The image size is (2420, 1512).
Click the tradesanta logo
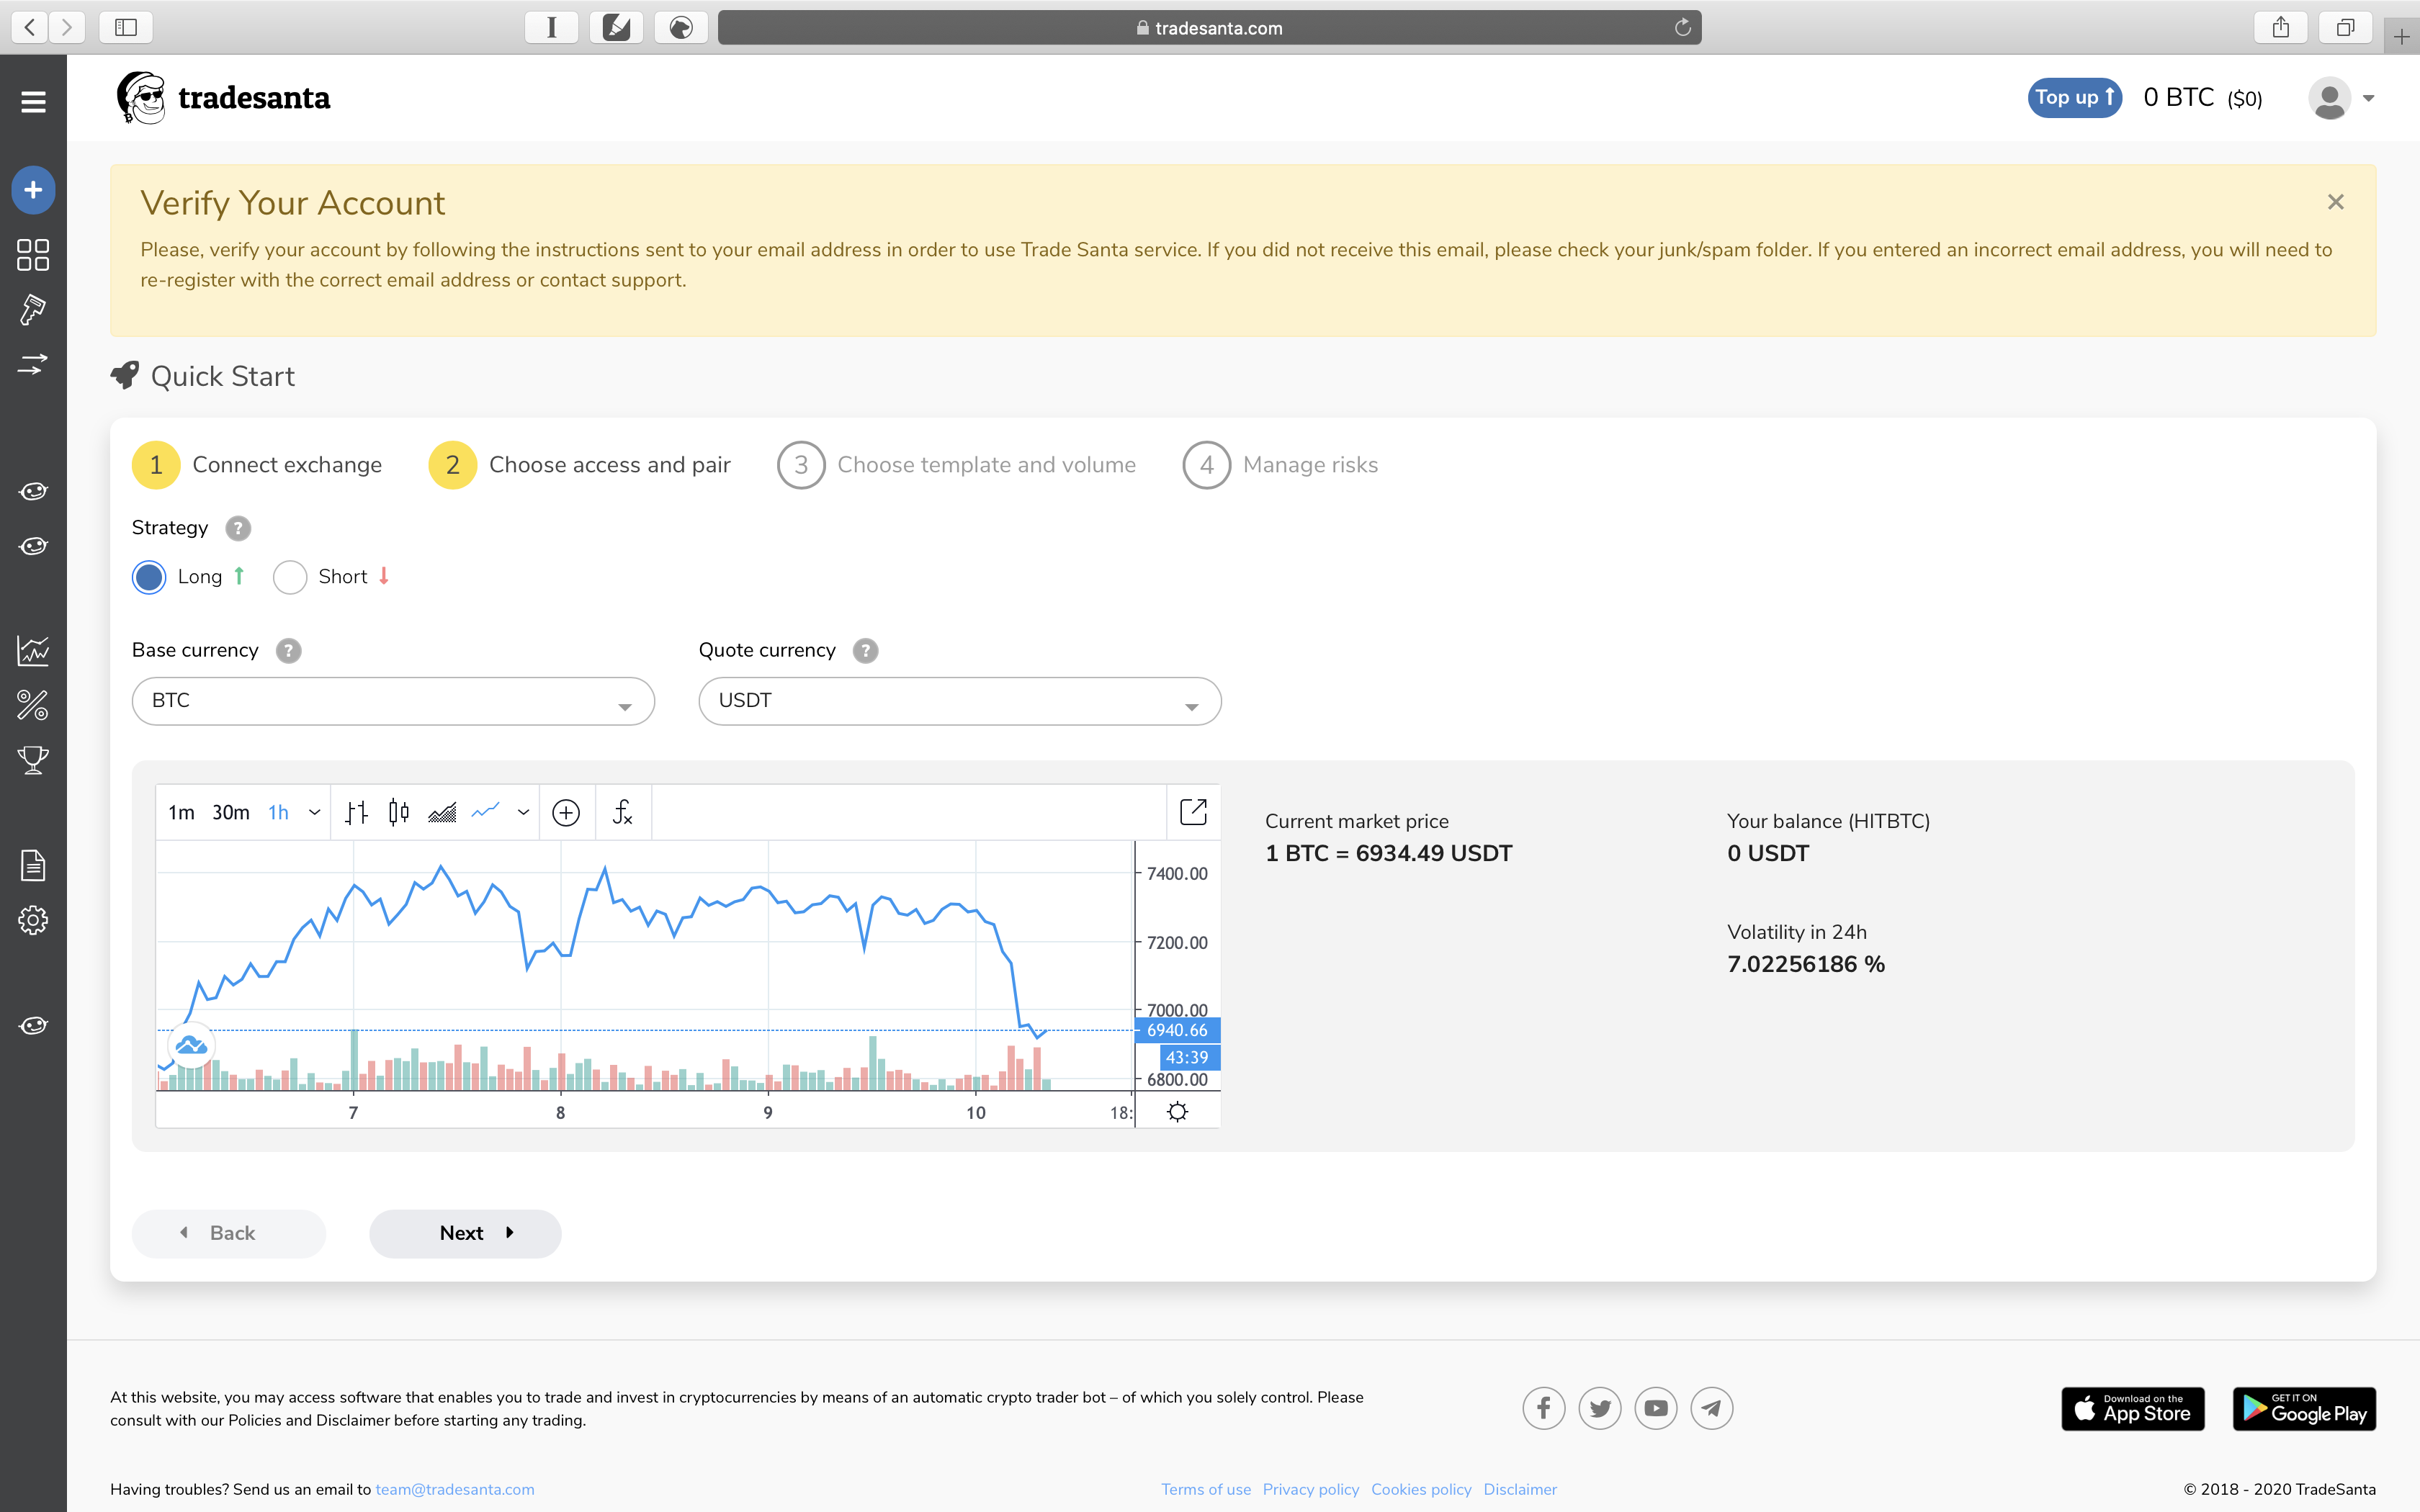pos(224,98)
